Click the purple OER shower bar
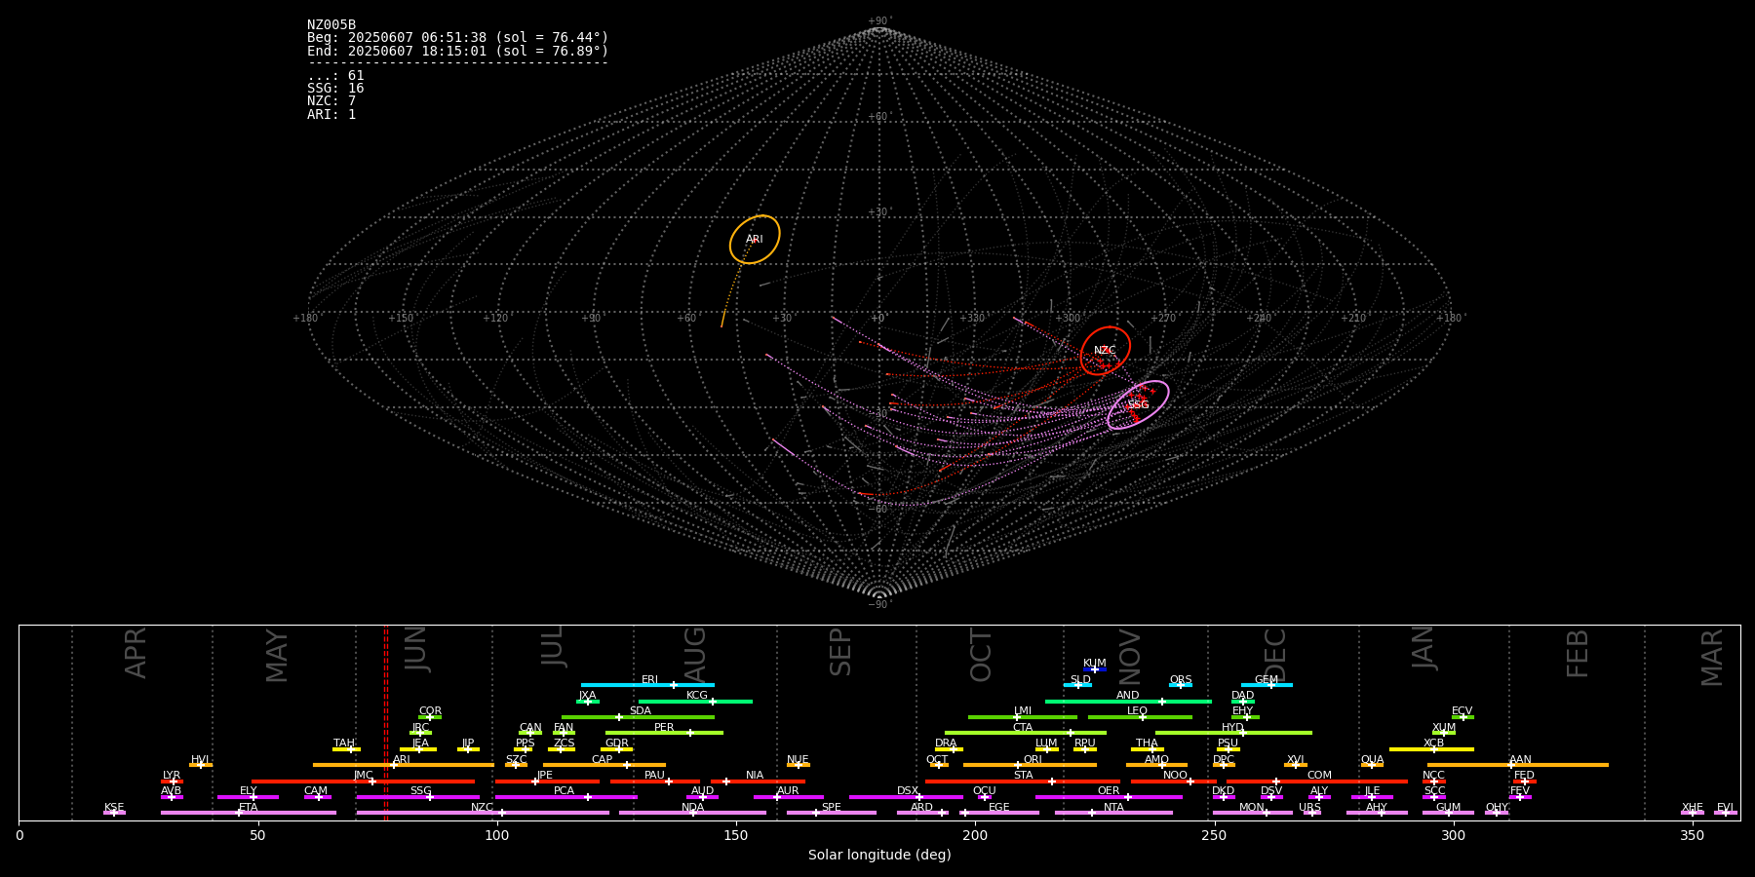The height and width of the screenshot is (877, 1755). [1109, 797]
